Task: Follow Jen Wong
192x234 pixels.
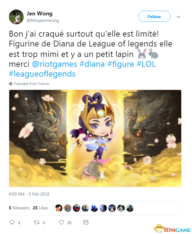Action: pyautogui.click(x=154, y=16)
